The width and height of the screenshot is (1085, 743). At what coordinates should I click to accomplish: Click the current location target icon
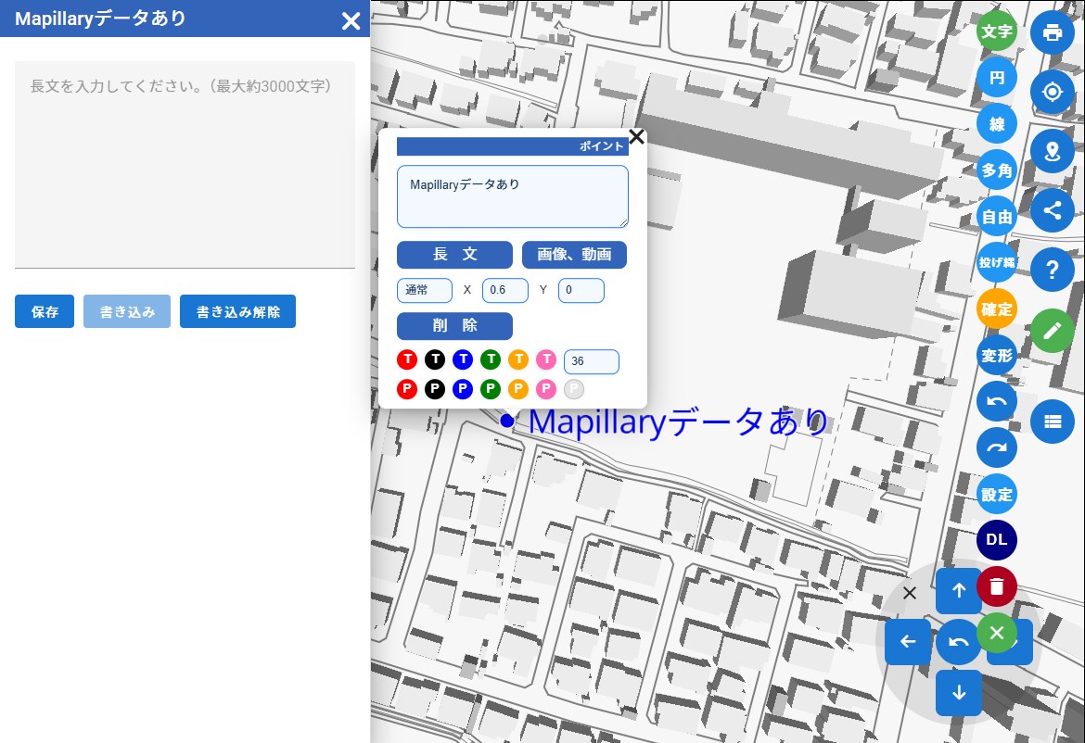pyautogui.click(x=1052, y=92)
